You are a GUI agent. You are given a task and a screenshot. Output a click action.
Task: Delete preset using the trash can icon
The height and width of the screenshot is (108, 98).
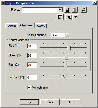(74, 10)
